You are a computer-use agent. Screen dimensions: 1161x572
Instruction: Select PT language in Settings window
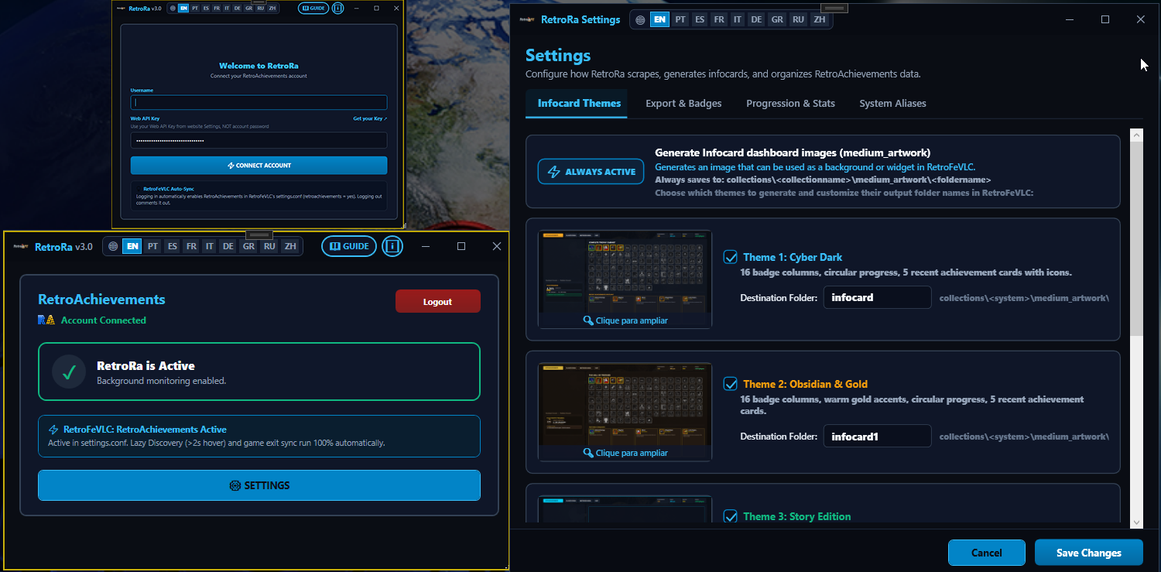pos(680,19)
